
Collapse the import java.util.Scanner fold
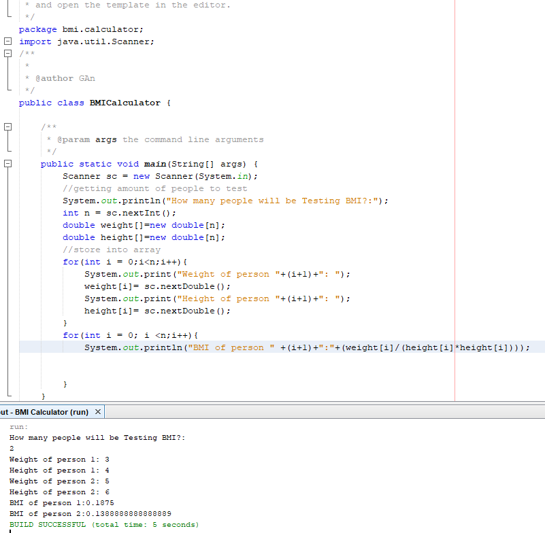coord(7,41)
